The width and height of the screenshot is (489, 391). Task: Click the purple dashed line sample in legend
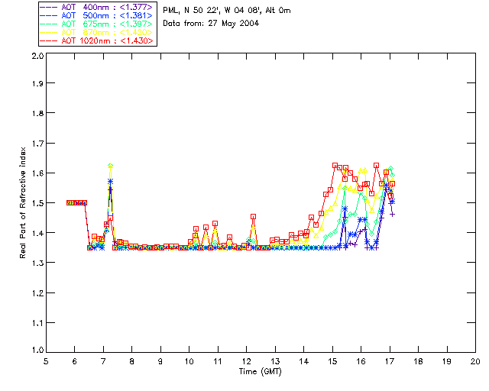(x=49, y=7)
